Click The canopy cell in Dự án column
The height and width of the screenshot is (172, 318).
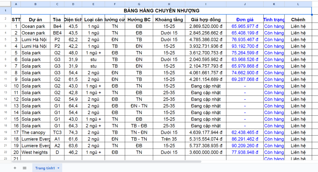(x=35, y=133)
